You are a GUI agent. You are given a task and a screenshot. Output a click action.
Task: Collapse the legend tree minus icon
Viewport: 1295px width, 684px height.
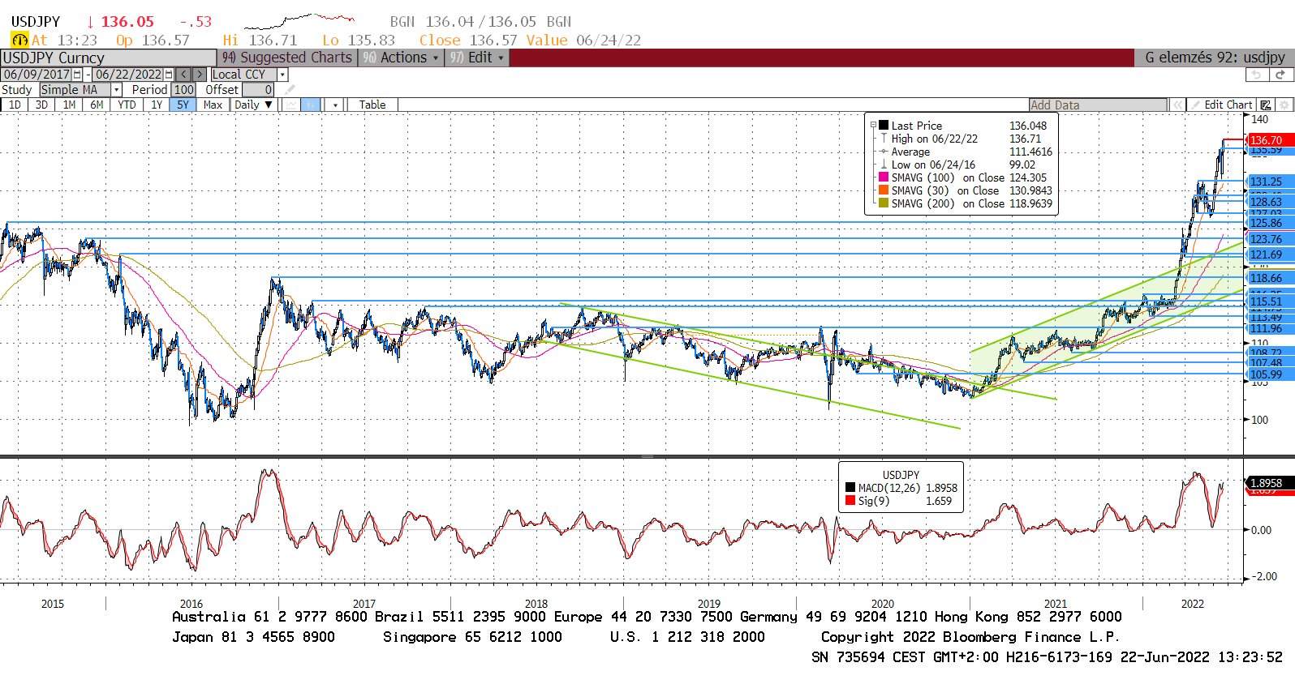873,126
